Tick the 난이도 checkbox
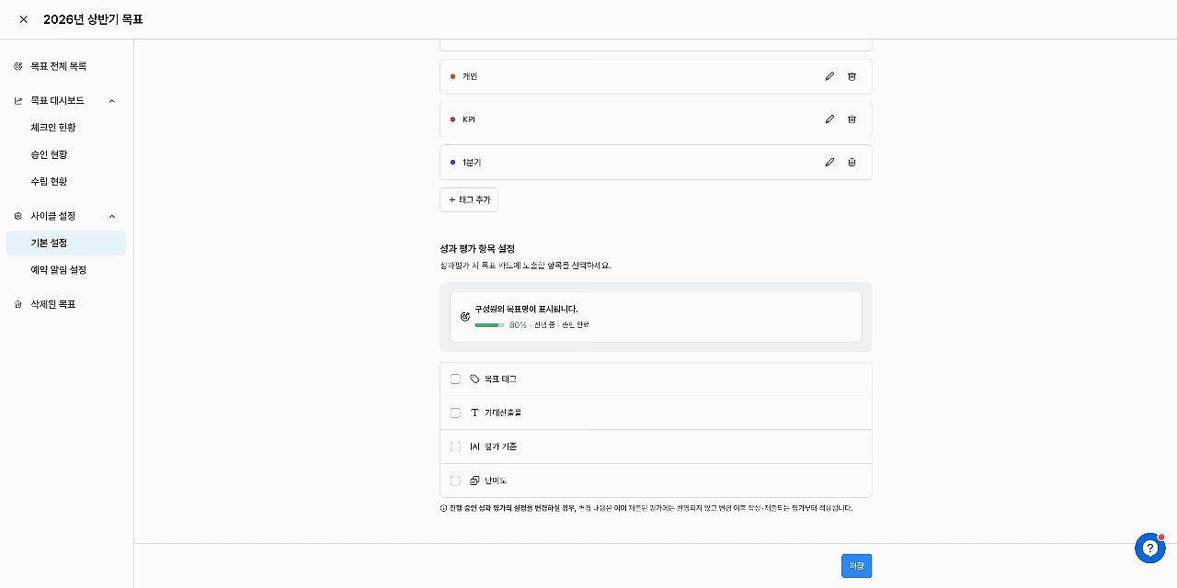The image size is (1177, 588). coord(455,481)
